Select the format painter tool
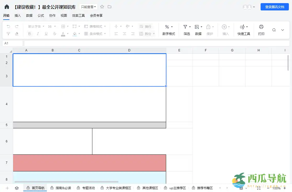Screen dimensions: 292x192 click(9, 34)
